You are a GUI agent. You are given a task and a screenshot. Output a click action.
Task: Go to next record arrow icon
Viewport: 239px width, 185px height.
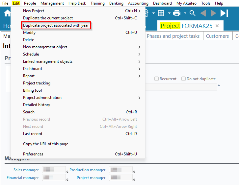[213, 13]
